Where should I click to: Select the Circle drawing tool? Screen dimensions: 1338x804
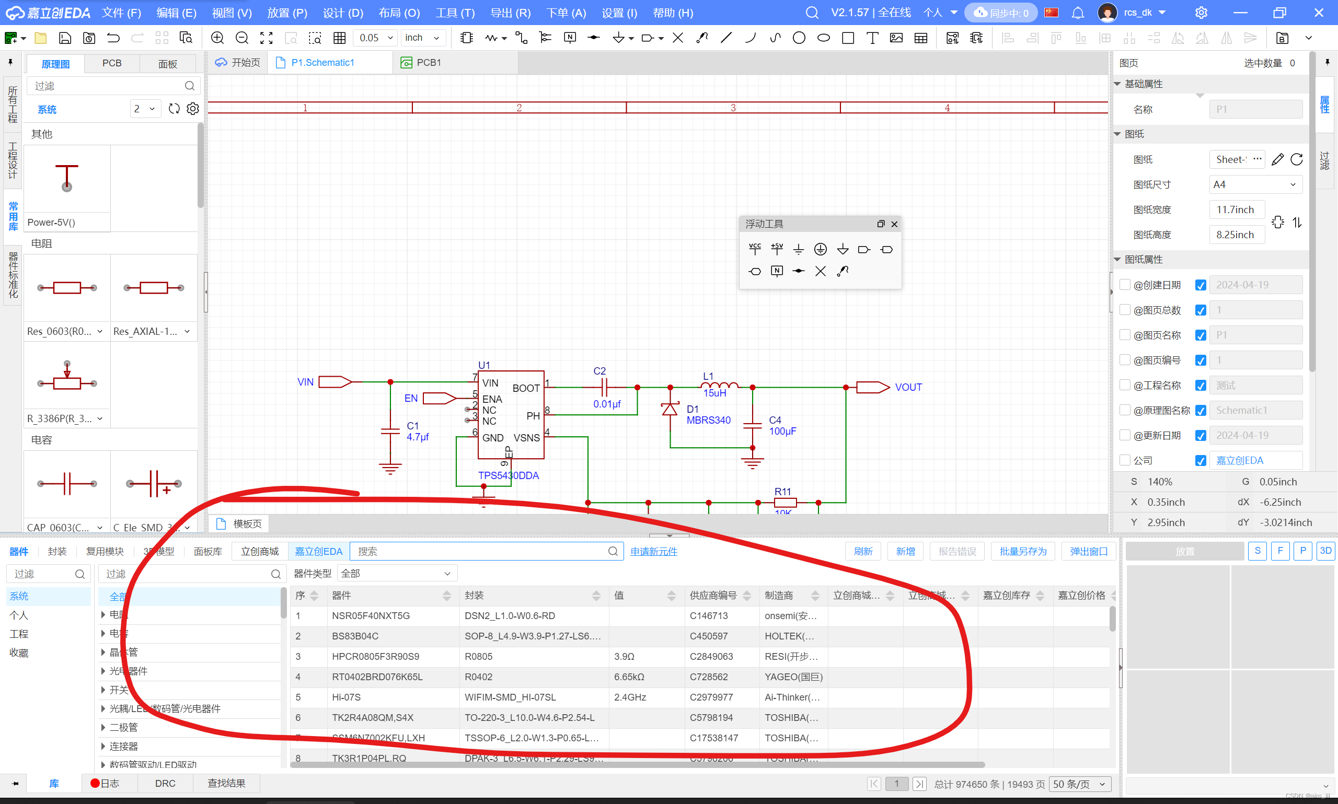pyautogui.click(x=799, y=38)
